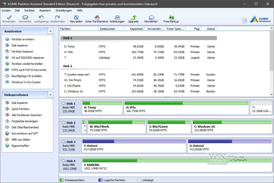The image size is (274, 183).
Task: Collapse the Assistenten panel
Action: [x=50, y=31]
